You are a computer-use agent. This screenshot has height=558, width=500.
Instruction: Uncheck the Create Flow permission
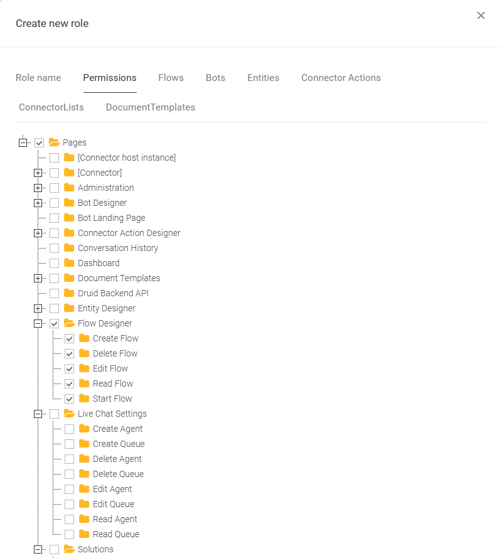69,338
